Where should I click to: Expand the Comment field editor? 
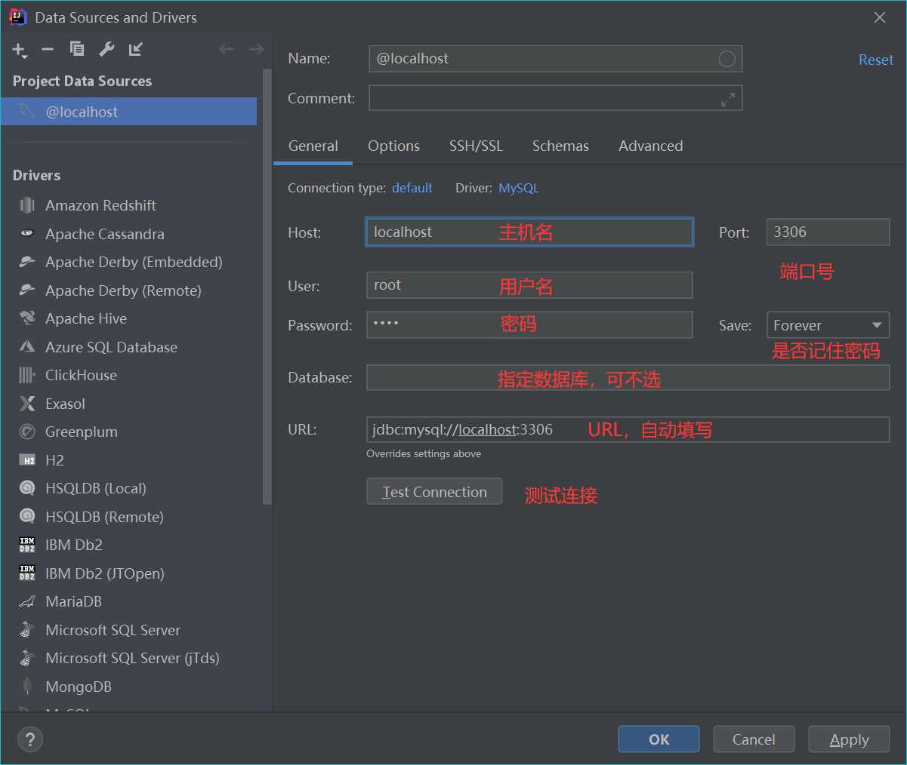point(728,99)
